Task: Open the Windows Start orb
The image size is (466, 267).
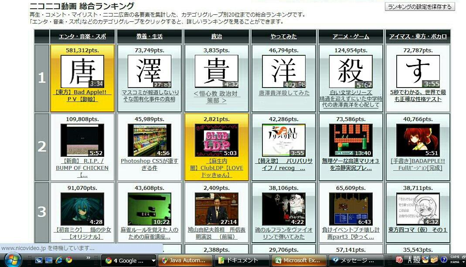Action: (13, 260)
